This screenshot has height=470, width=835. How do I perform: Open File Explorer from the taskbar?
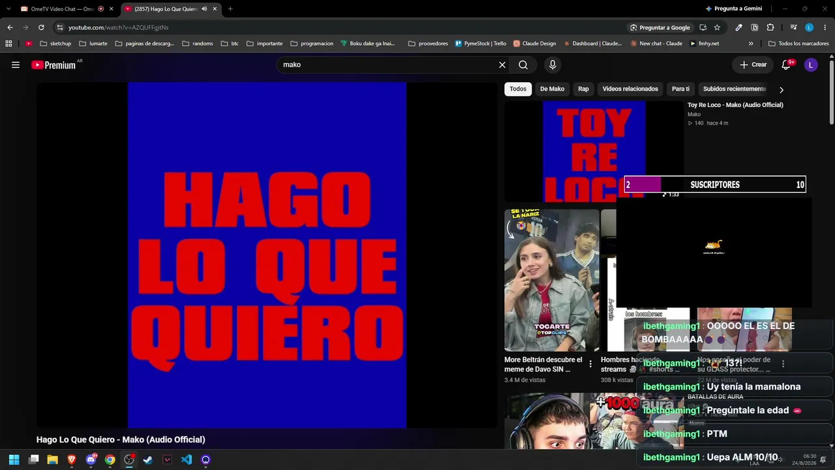[x=53, y=460]
